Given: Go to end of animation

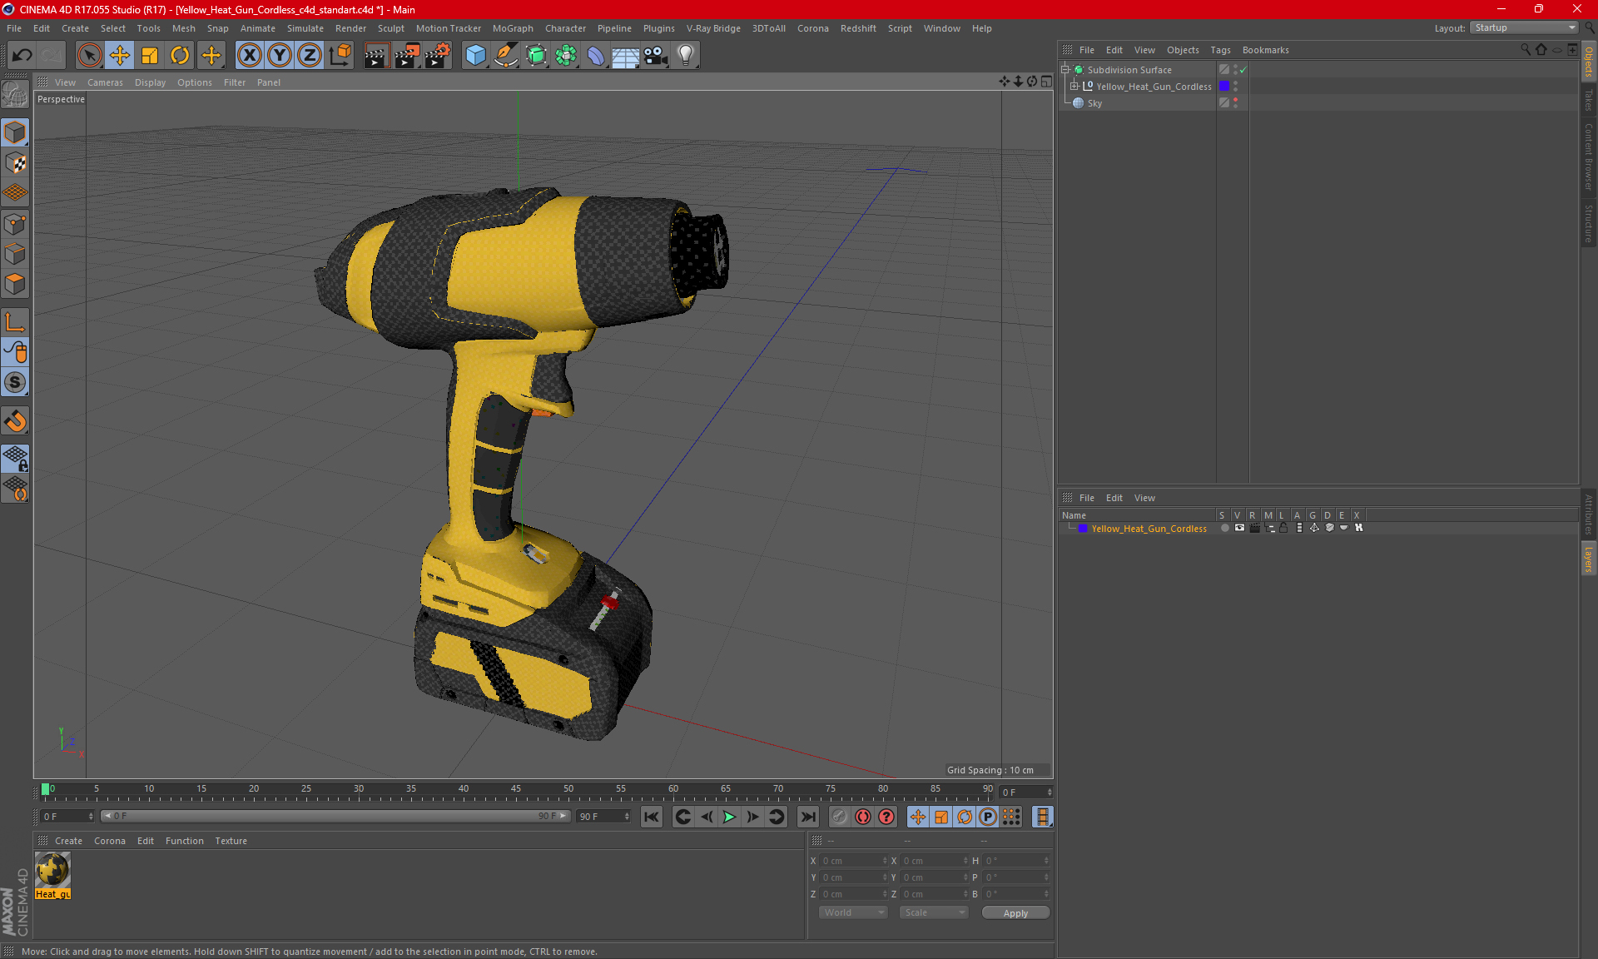Looking at the screenshot, I should click(807, 817).
